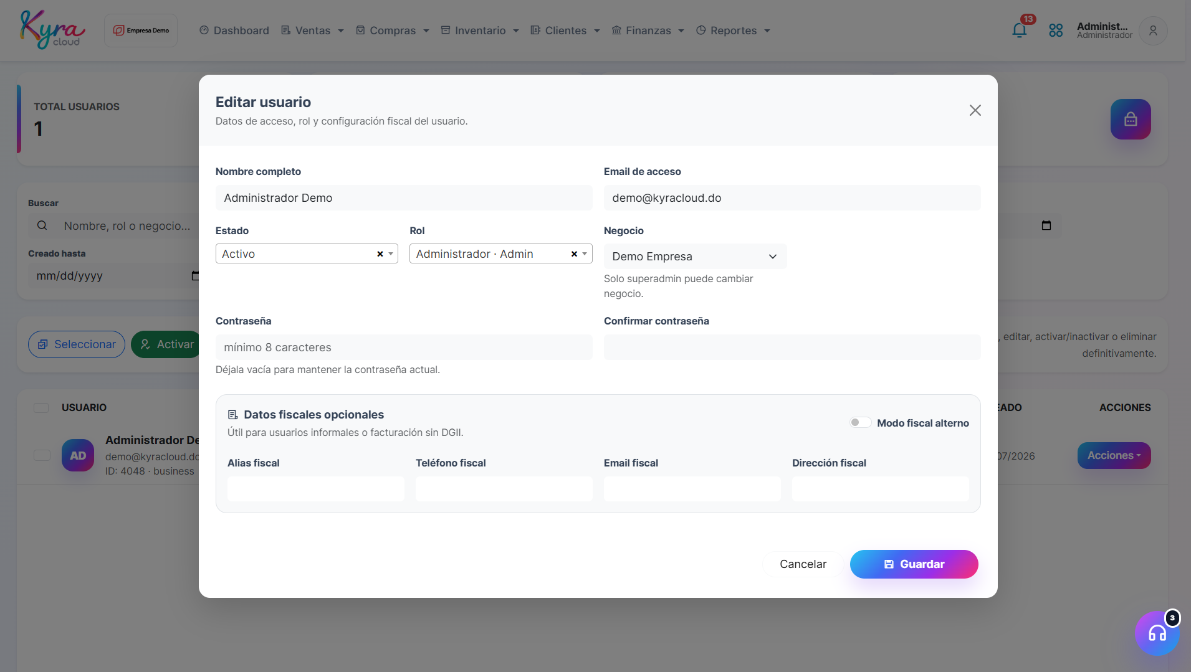Click the AD user avatar badge
The height and width of the screenshot is (672, 1191).
point(78,455)
